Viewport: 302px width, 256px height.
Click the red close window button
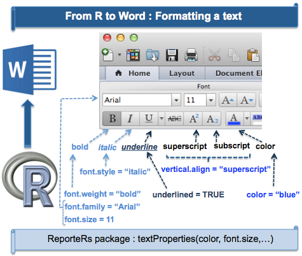107,38
